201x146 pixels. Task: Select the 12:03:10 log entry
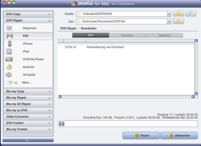coord(126,47)
